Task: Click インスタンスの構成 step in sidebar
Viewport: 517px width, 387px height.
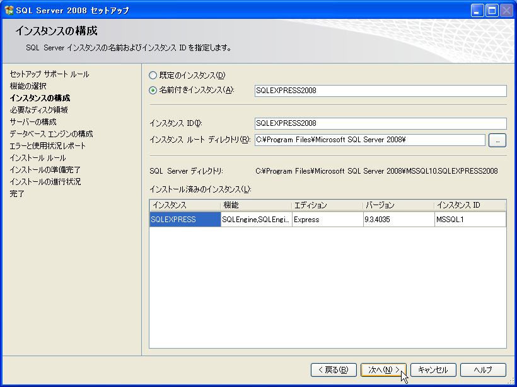Action: pos(40,98)
